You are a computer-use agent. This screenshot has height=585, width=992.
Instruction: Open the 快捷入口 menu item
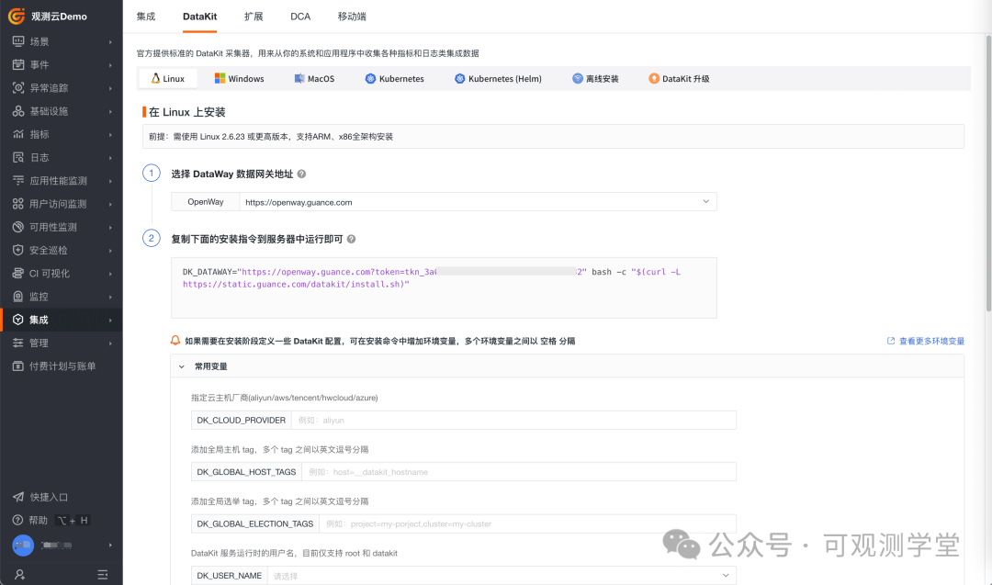(x=62, y=497)
